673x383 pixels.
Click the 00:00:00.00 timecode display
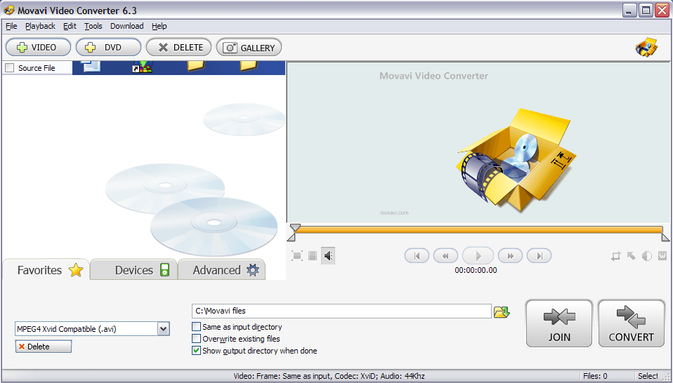pyautogui.click(x=476, y=270)
